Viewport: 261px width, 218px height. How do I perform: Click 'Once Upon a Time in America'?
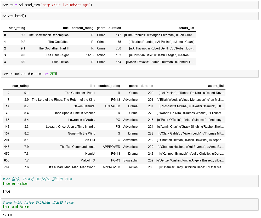74,113
